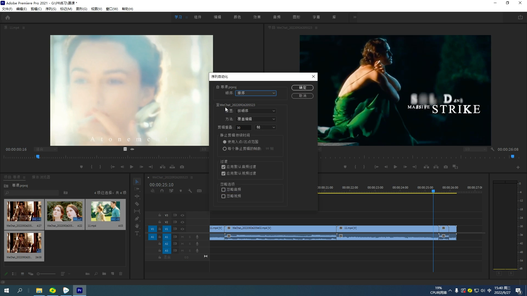Enable apply default audio transition checkbox
The image size is (527, 296).
223,167
